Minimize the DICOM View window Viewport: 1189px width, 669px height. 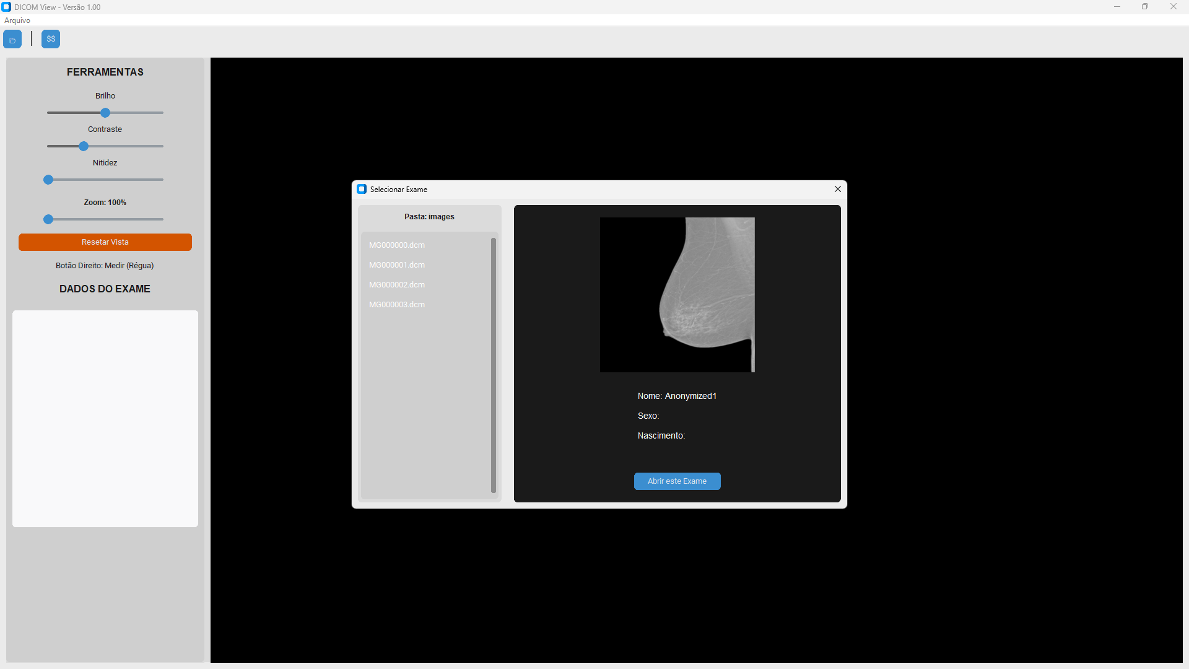[x=1117, y=7]
